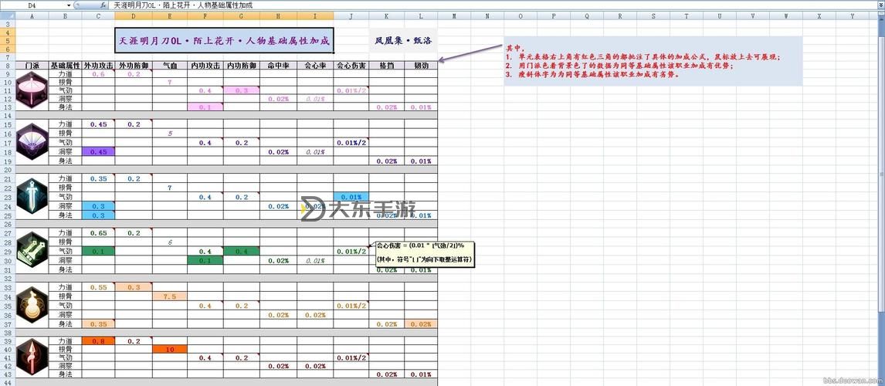Select the pink highlighted 0.1 cell in row 13
This screenshot has width=885, height=386.
205,107
